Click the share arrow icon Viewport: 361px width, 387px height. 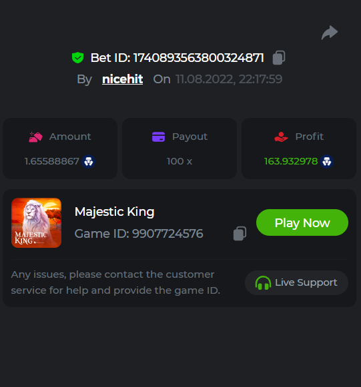point(330,33)
